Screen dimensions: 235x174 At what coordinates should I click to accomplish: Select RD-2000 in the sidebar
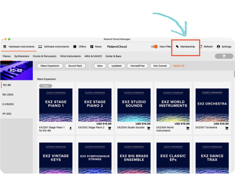coord(8,95)
